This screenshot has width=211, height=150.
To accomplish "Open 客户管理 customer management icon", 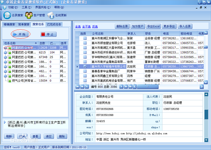I will coord(29,15).
